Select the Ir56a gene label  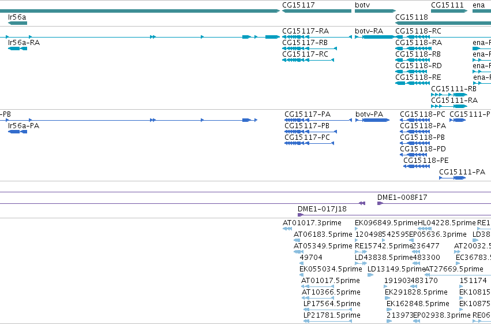[17, 17]
